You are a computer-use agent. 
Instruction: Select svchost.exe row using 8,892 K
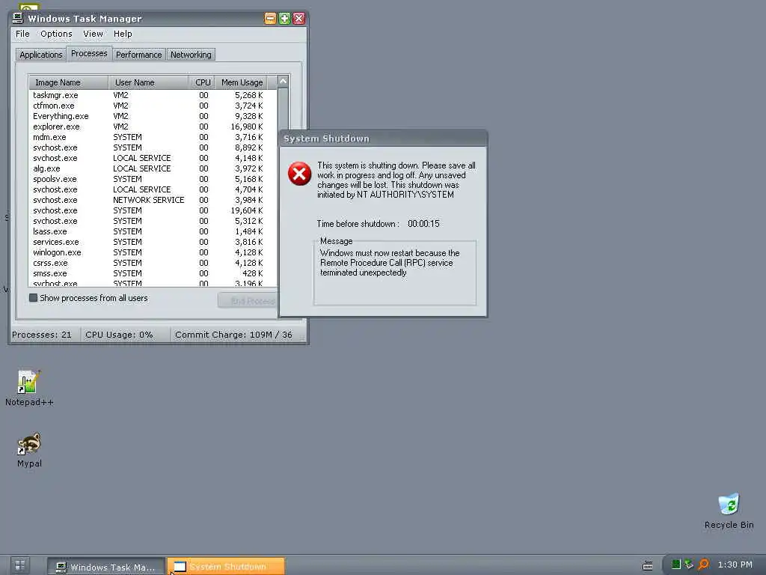153,147
